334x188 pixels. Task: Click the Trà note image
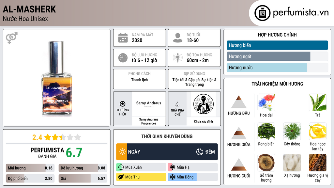tap(318, 102)
